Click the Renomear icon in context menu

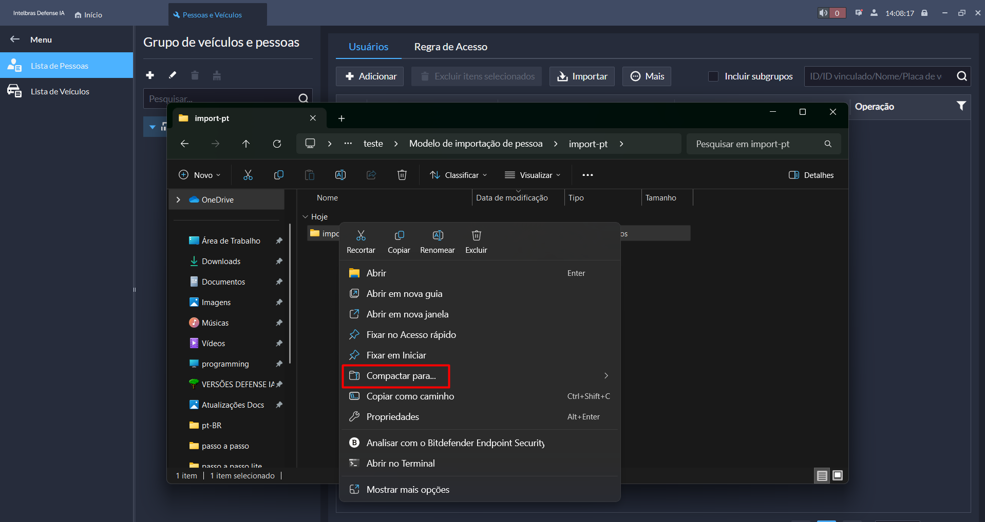click(x=438, y=236)
